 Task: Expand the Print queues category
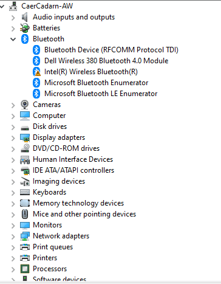[x=13, y=248]
